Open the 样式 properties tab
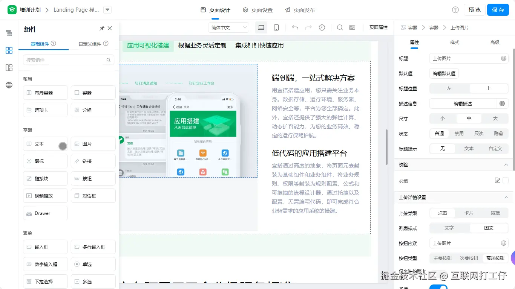Viewport: 515px width, 289px height. pos(454,43)
